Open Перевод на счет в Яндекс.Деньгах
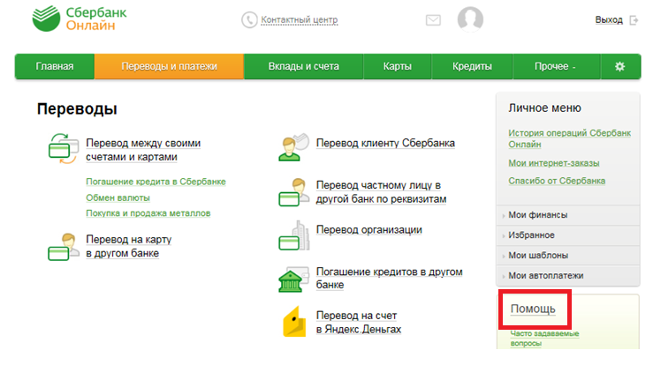The width and height of the screenshot is (653, 365). click(359, 322)
